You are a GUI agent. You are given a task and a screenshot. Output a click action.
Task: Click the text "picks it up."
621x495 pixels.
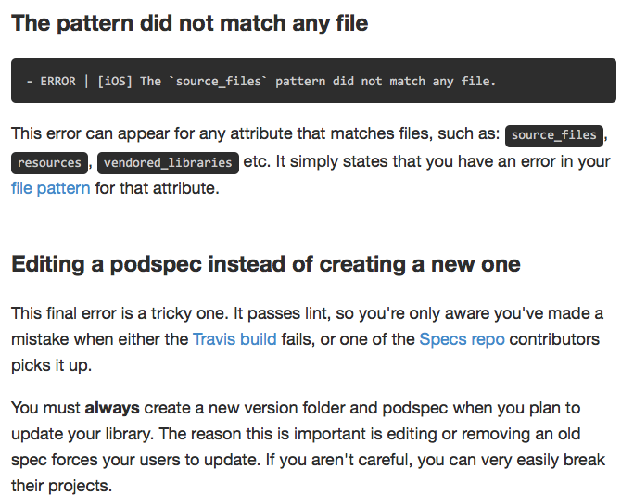[52, 365]
